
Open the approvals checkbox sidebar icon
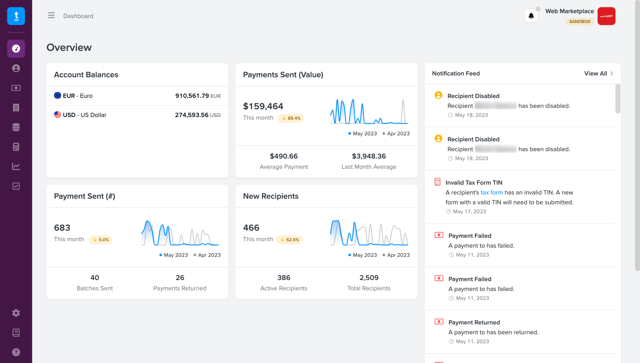click(x=16, y=186)
